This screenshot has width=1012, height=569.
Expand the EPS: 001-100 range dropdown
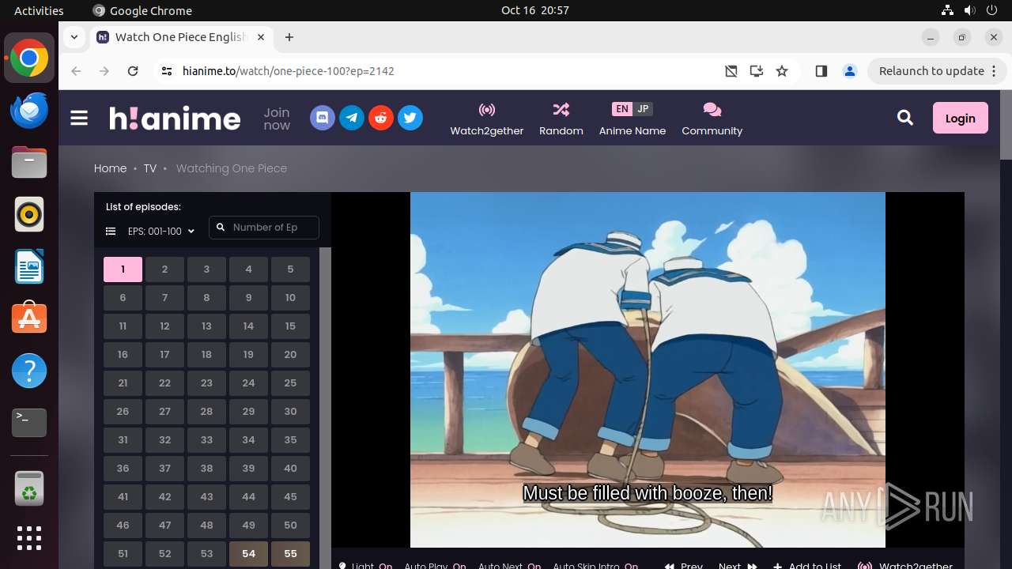click(x=160, y=232)
